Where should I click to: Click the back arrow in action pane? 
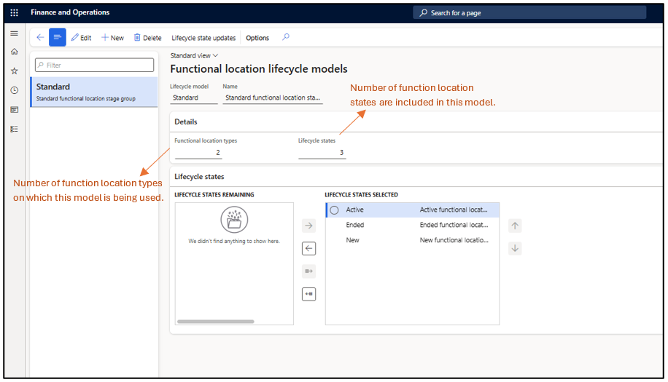(40, 37)
